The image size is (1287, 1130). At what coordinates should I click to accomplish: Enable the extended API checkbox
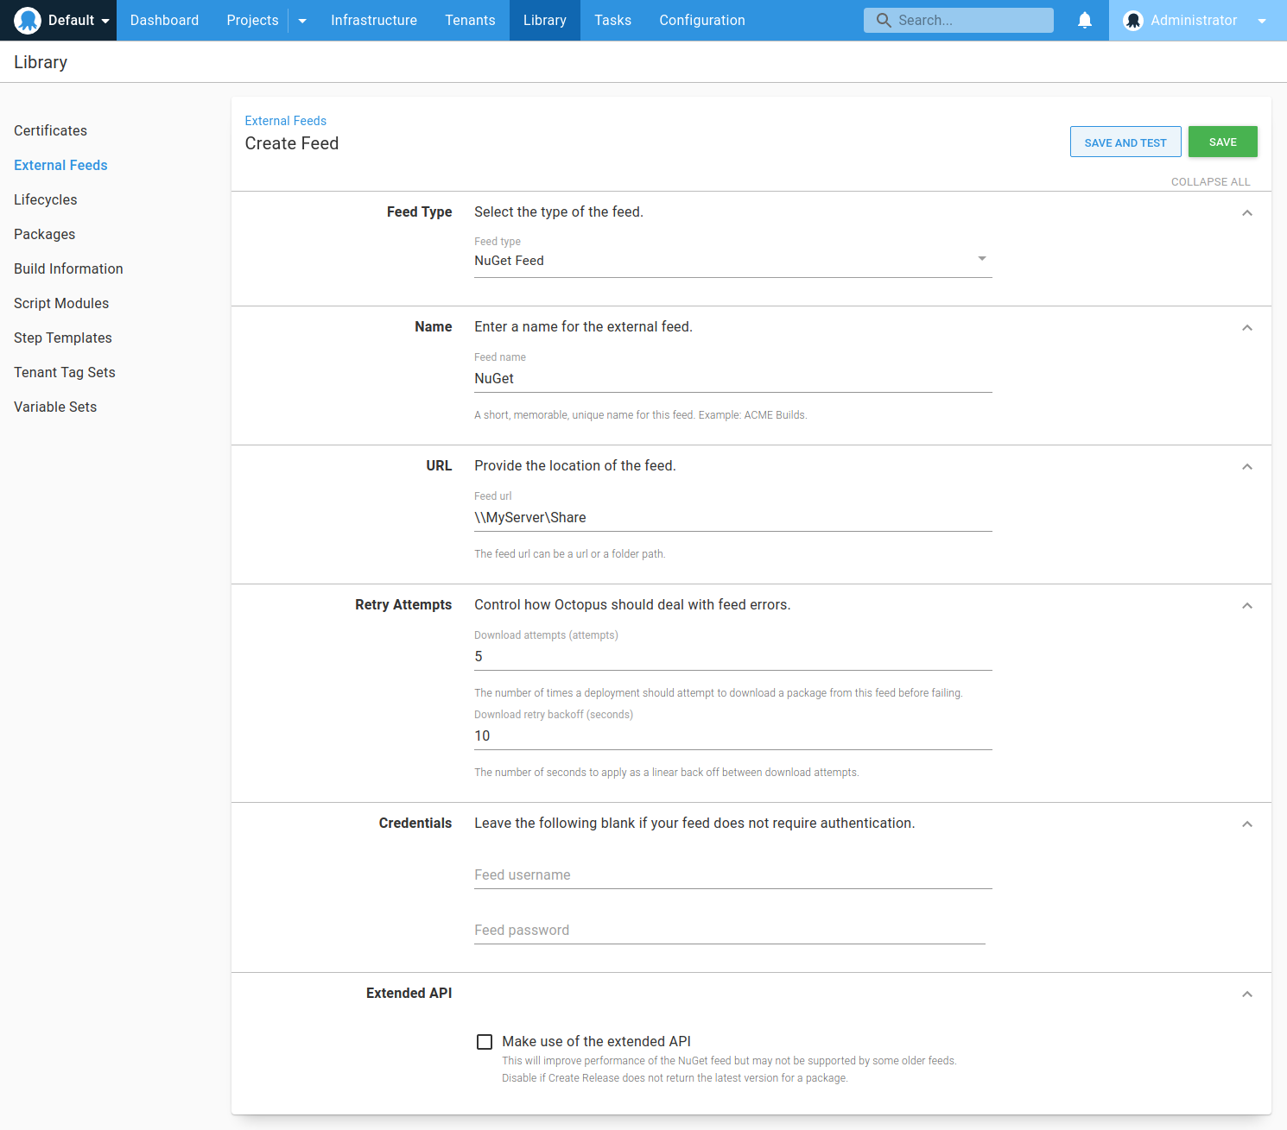(485, 1042)
